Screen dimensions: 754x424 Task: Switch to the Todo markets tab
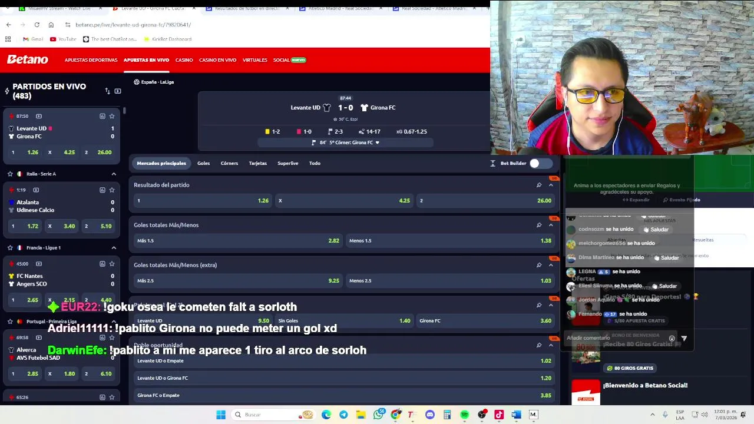(x=315, y=163)
